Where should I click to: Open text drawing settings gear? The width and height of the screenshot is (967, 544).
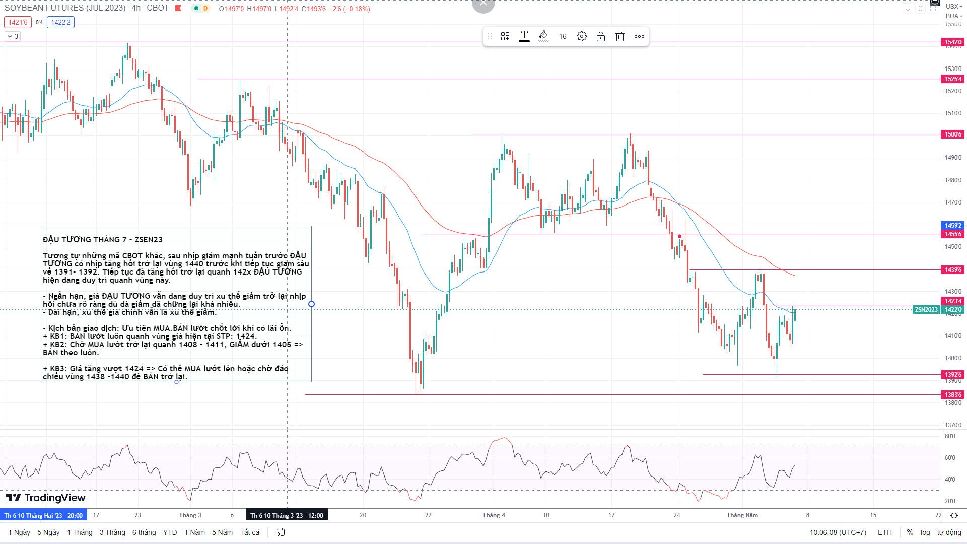(x=582, y=36)
